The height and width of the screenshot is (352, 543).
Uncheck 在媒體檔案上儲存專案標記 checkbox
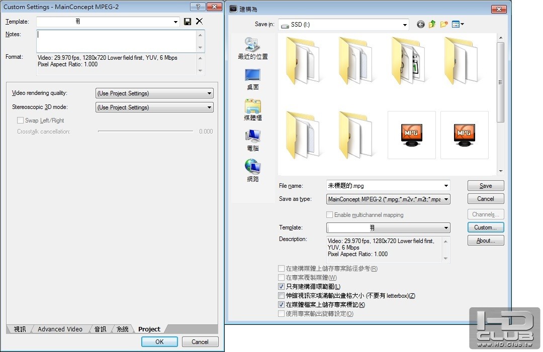pyautogui.click(x=281, y=304)
